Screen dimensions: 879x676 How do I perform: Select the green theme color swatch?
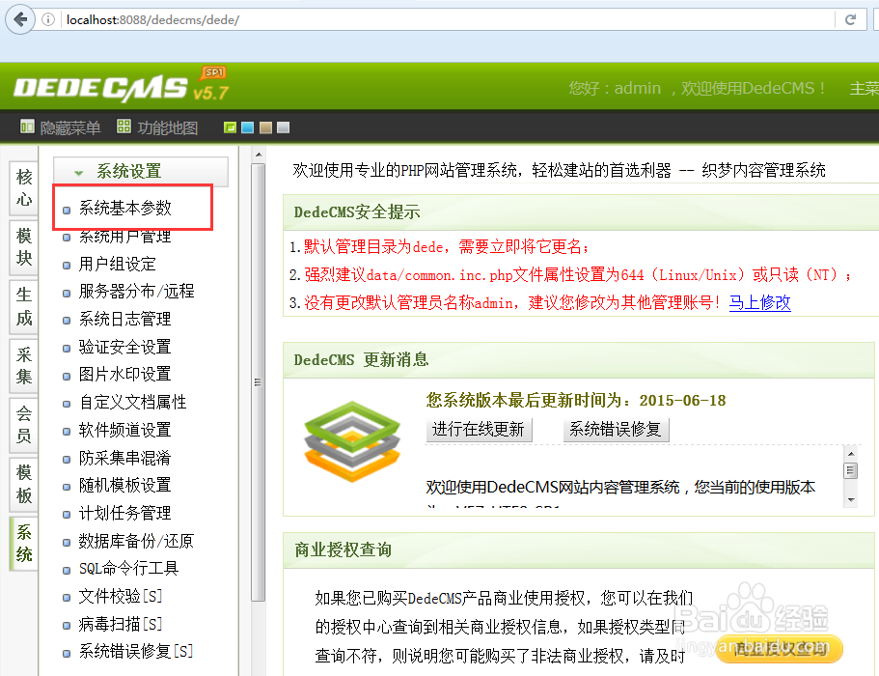[230, 127]
